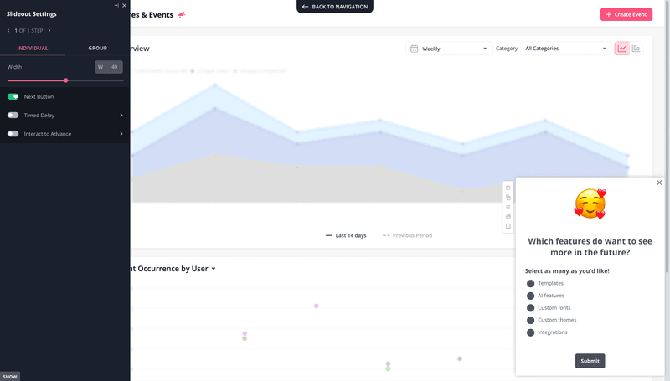Image resolution: width=670 pixels, height=381 pixels.
Task: Select the Individual tab
Action: coord(33,49)
